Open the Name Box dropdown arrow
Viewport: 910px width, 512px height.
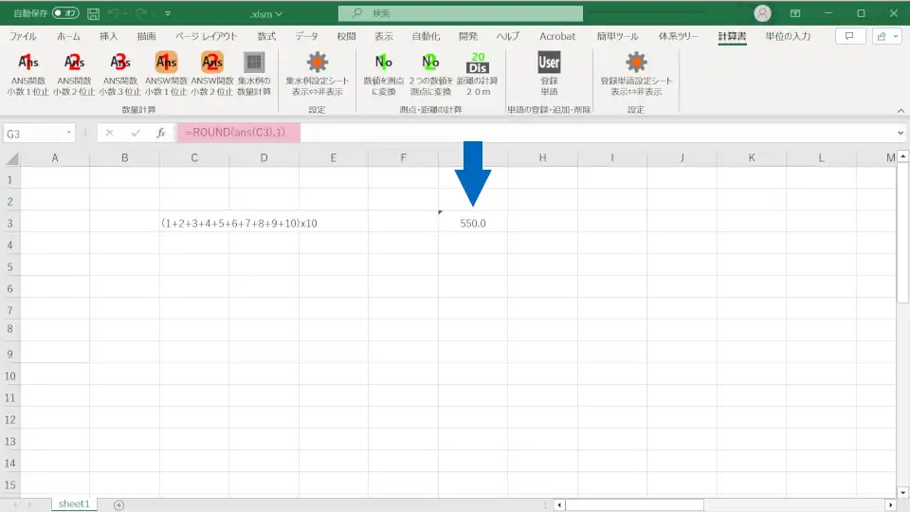[69, 134]
